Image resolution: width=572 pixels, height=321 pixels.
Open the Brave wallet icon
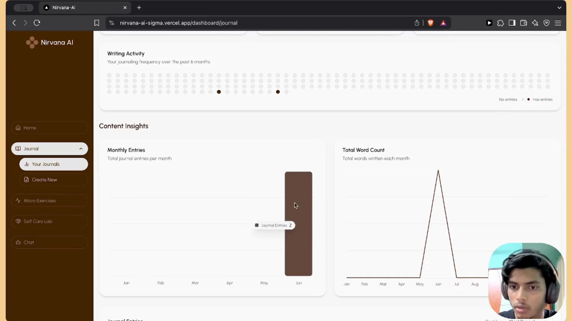(x=523, y=23)
